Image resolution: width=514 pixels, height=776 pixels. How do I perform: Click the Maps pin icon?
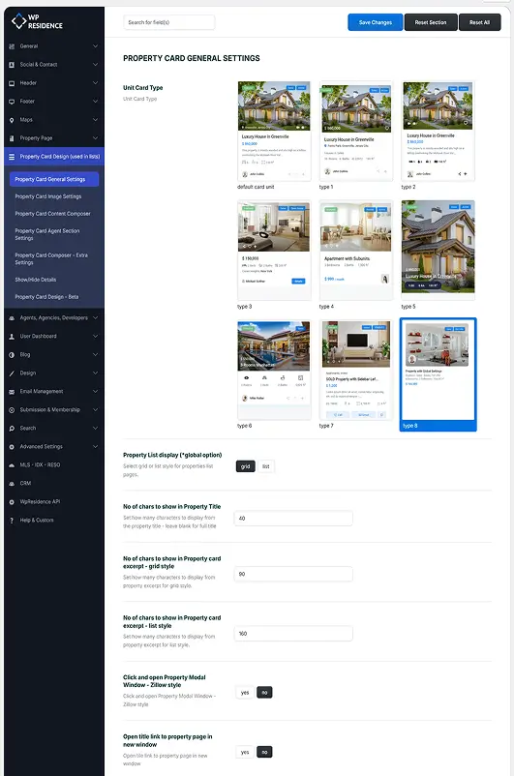(x=12, y=120)
